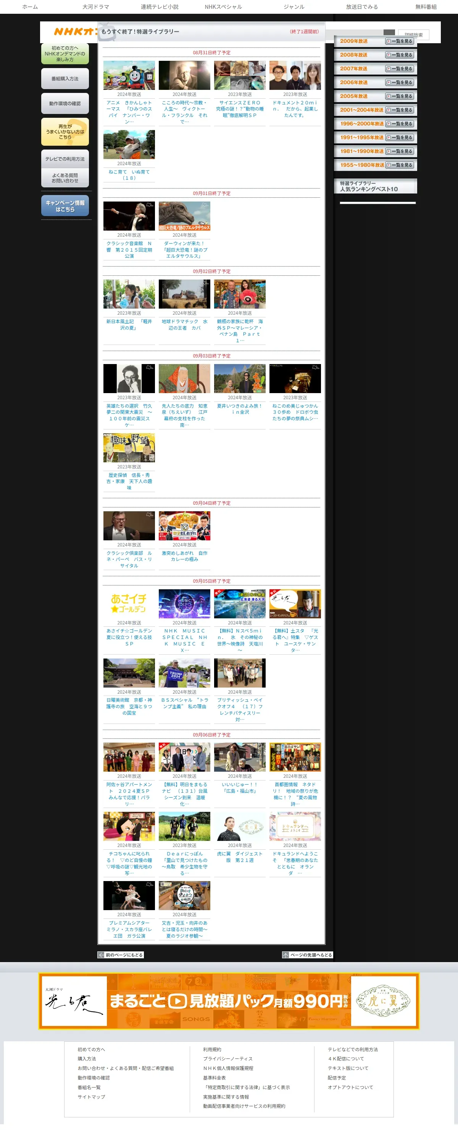
Task: Jump to top via ページの先頭へもどる
Action: [x=307, y=955]
